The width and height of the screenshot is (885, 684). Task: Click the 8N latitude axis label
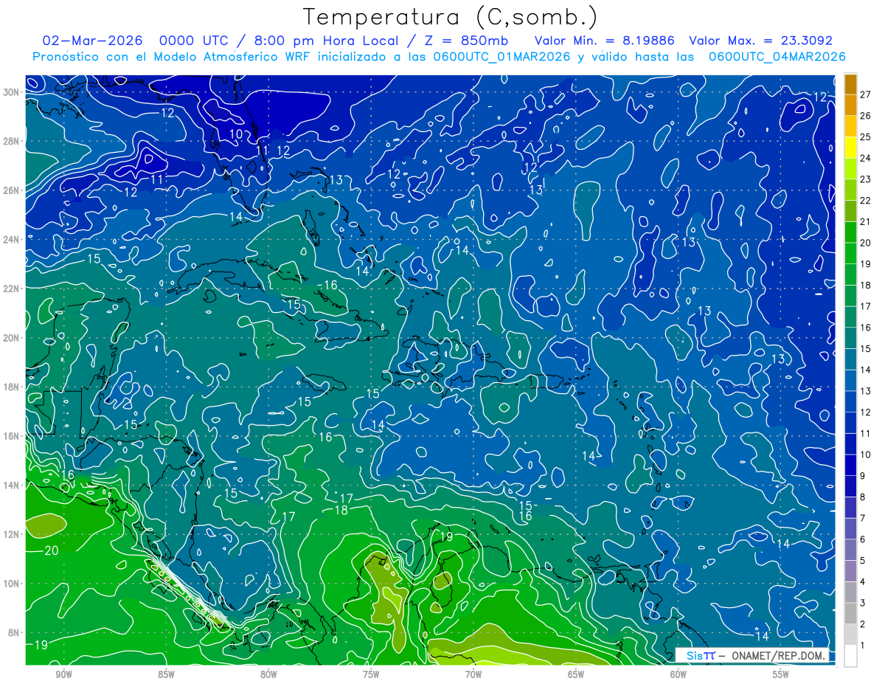tap(14, 632)
